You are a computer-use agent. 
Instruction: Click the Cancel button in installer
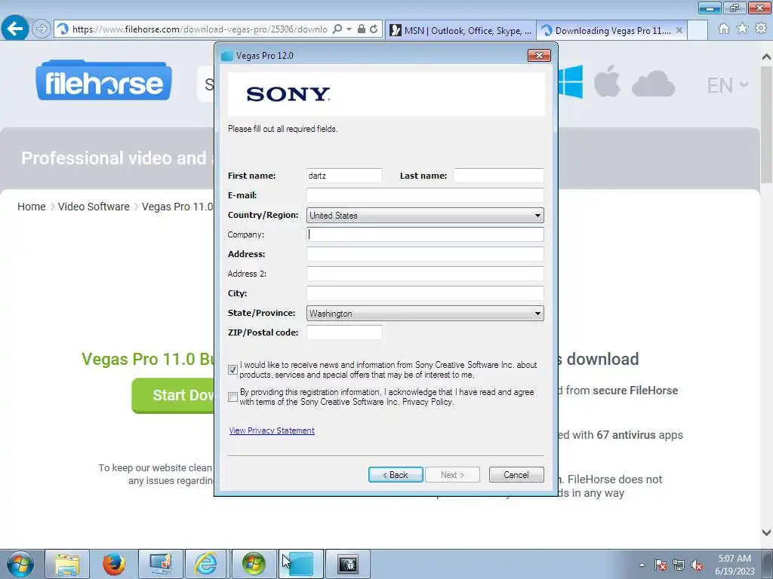point(516,475)
